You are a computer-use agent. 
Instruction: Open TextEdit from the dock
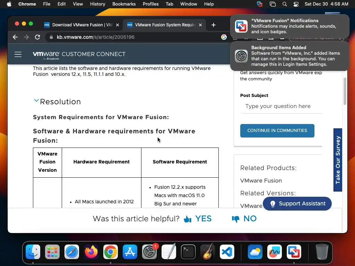tap(169, 251)
